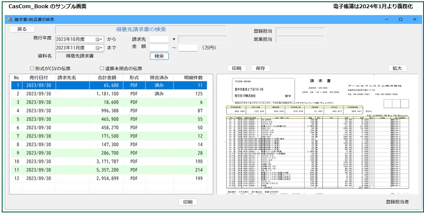Select the row with amount 3,171,787
424x215 pixels.
pyautogui.click(x=109, y=161)
